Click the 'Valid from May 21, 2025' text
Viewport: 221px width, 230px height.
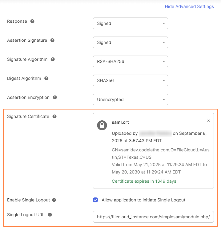[x=159, y=168]
